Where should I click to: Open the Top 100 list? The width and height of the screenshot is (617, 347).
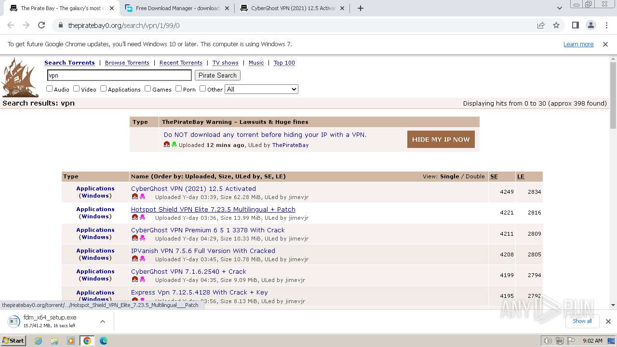click(x=284, y=63)
